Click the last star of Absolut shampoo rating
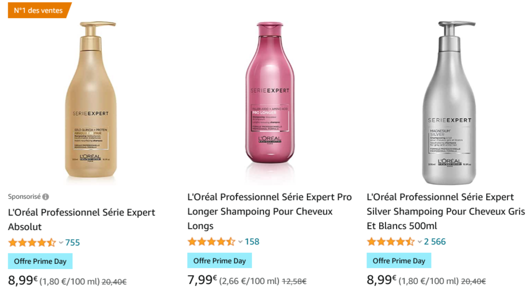The height and width of the screenshot is (287, 528). (x=50, y=242)
